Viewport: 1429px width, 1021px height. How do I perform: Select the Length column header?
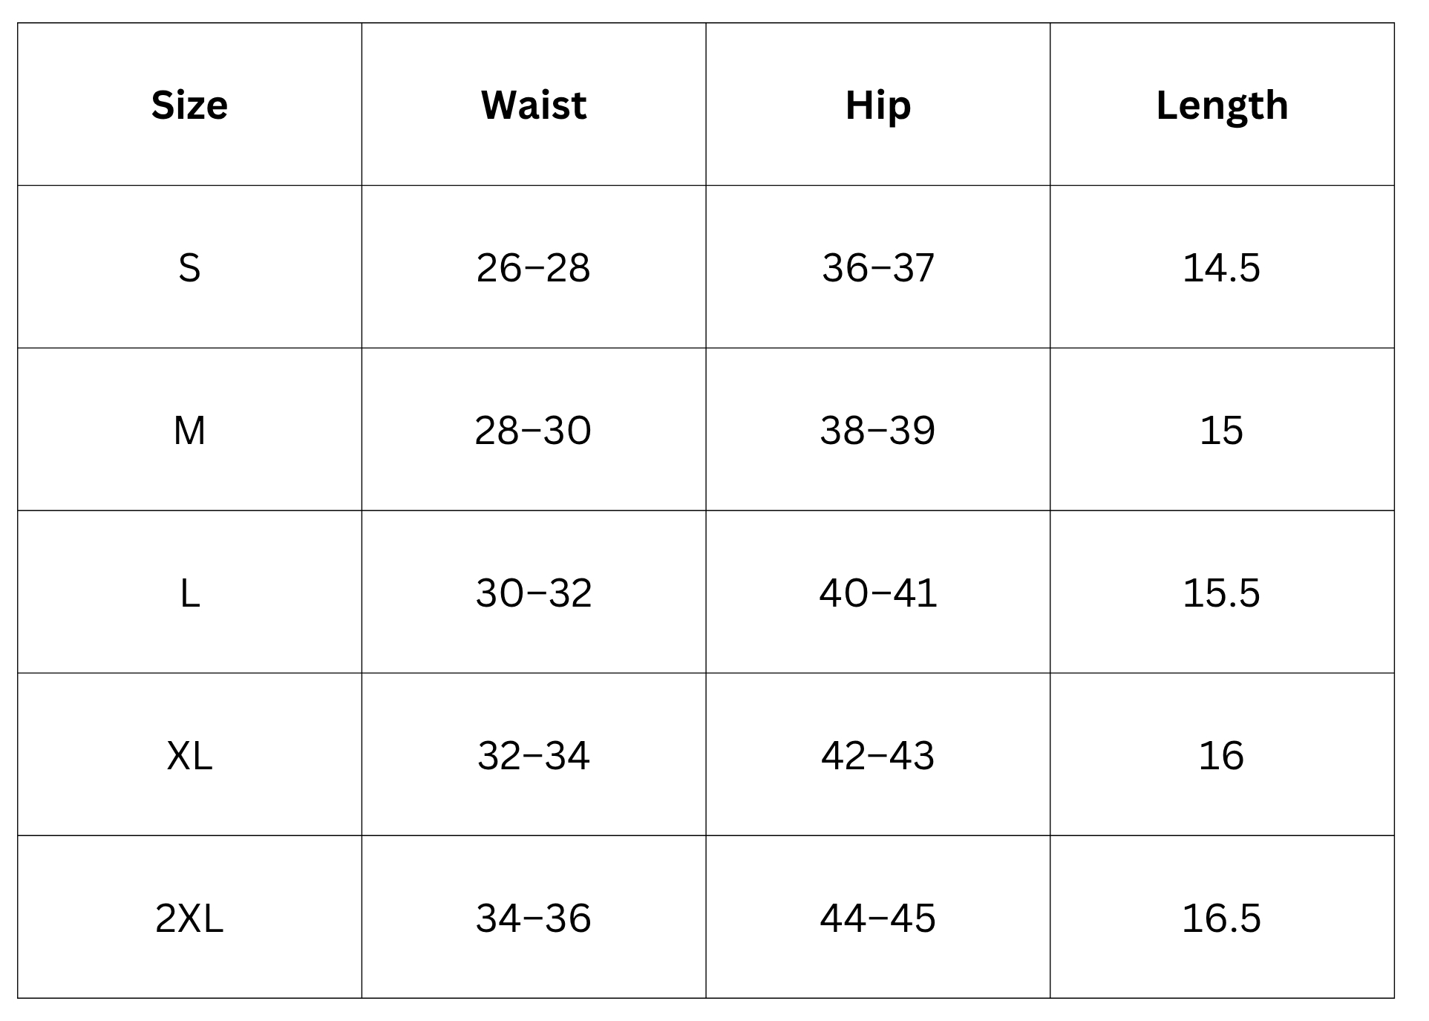click(x=1222, y=105)
